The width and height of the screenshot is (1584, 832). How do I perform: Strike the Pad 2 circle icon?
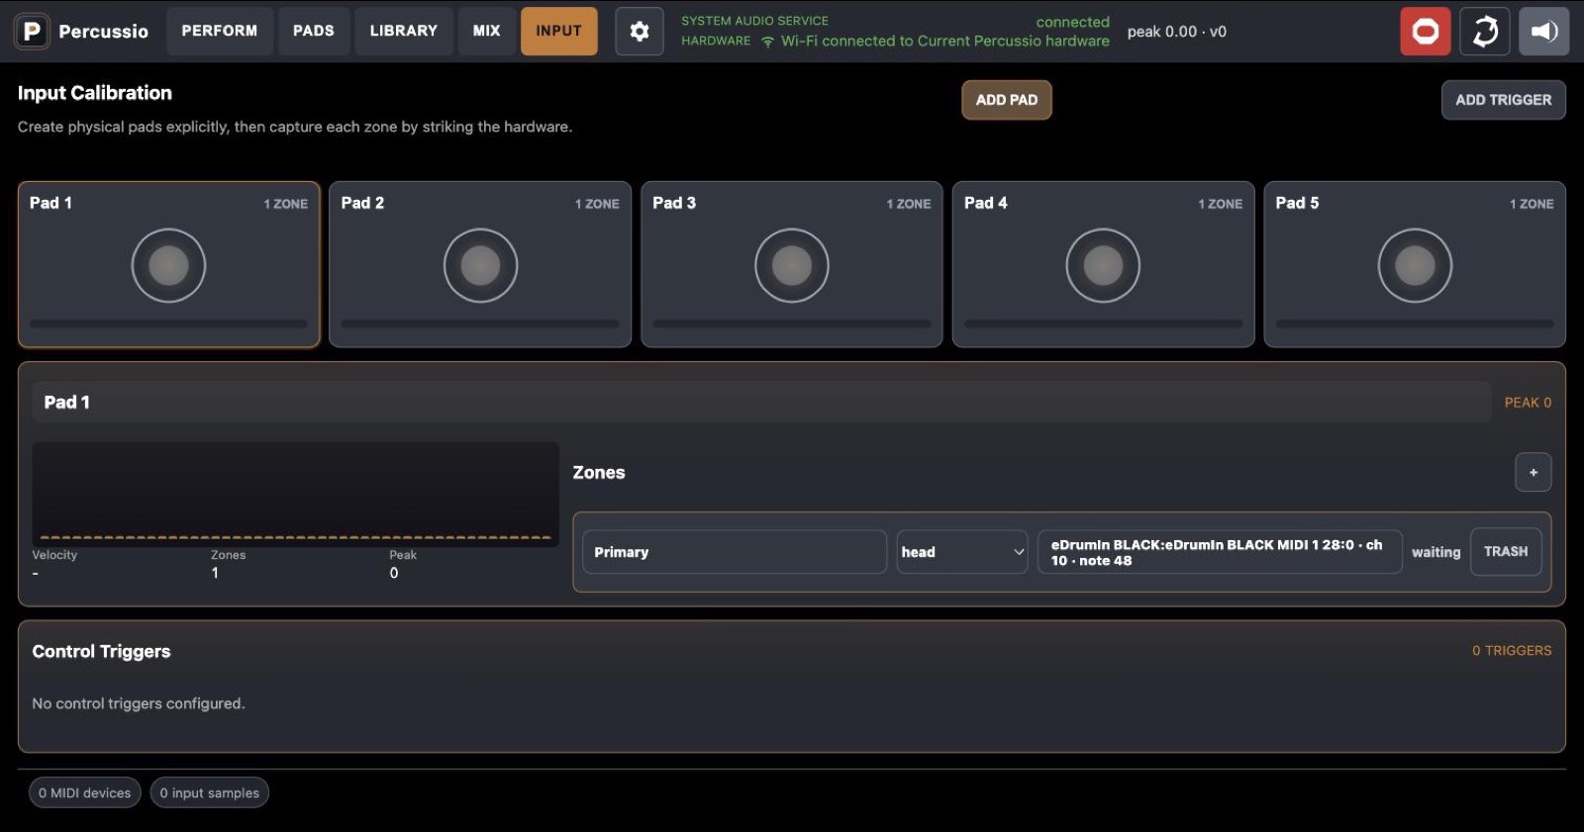480,265
